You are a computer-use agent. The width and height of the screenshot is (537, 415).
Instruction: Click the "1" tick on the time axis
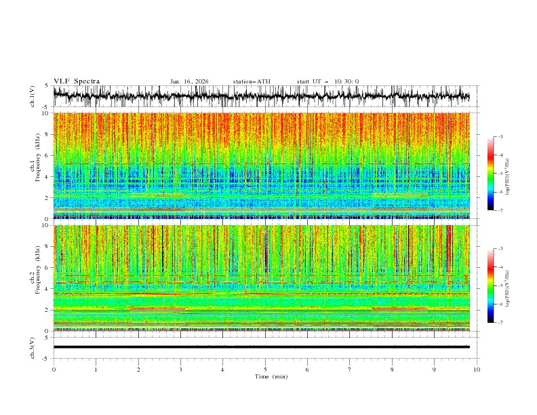click(x=96, y=370)
